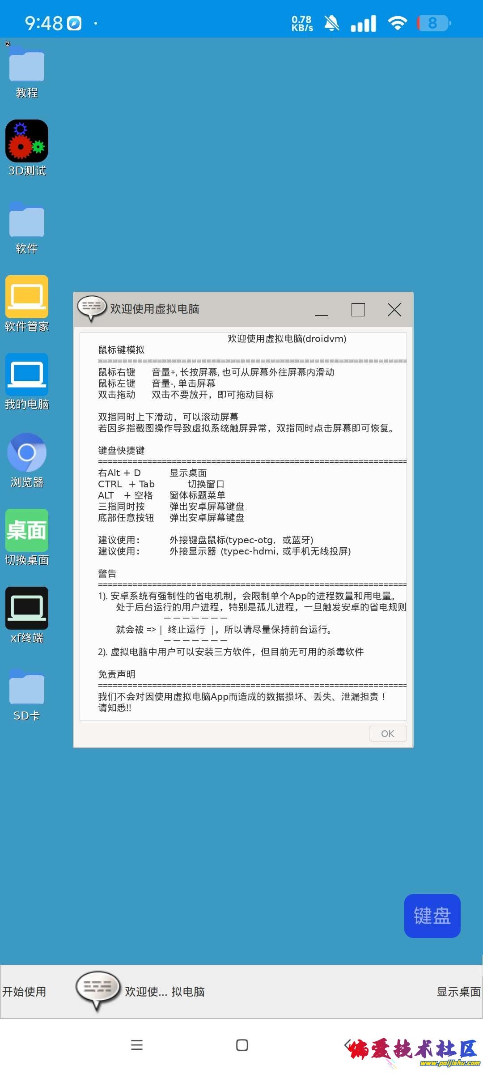The image size is (483, 1074).
Task: Open 软件管家 yellow laptop icon
Action: pyautogui.click(x=27, y=297)
